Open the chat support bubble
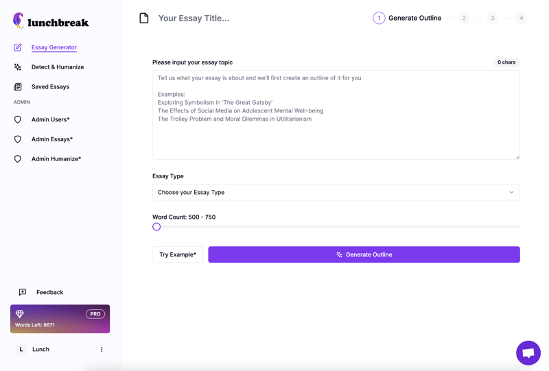The width and height of the screenshot is (549, 371). (x=528, y=352)
